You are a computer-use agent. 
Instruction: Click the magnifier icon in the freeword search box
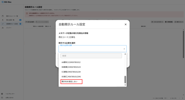tap(36, 22)
